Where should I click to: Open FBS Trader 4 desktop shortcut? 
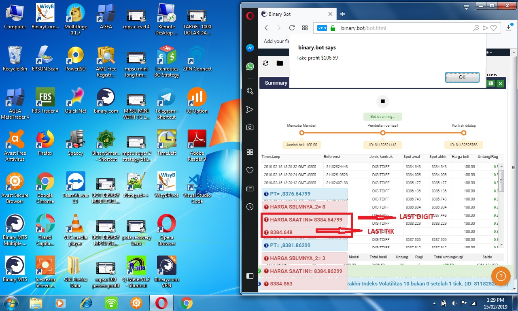(x=45, y=101)
